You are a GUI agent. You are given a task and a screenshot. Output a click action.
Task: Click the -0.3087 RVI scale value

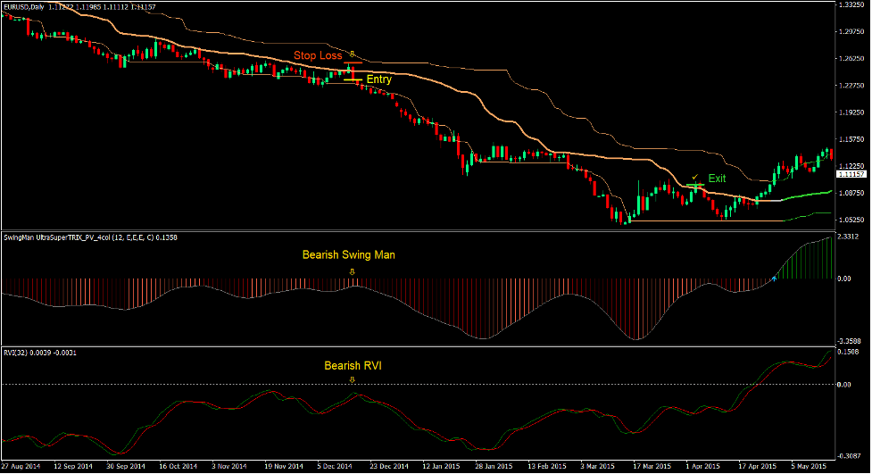pyautogui.click(x=849, y=456)
